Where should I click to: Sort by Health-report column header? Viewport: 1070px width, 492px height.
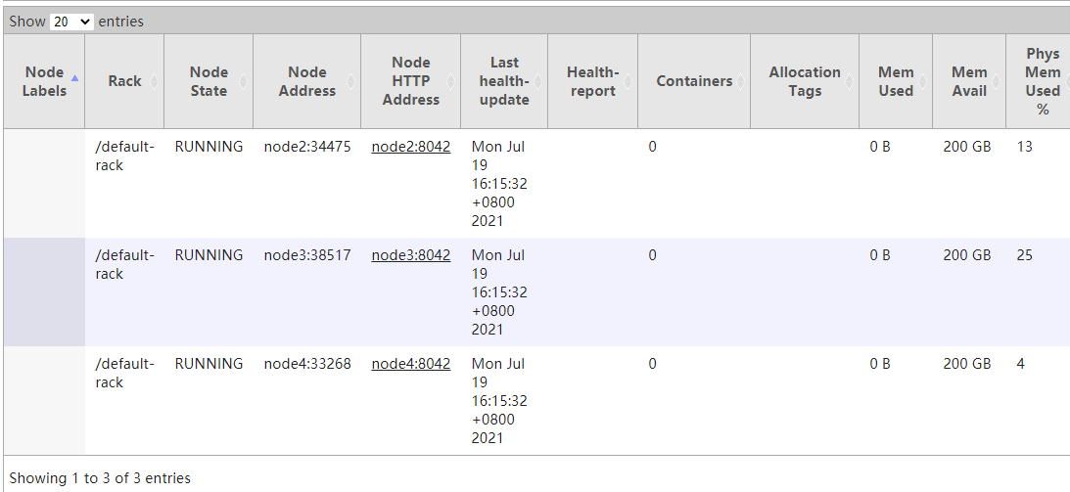coord(592,81)
